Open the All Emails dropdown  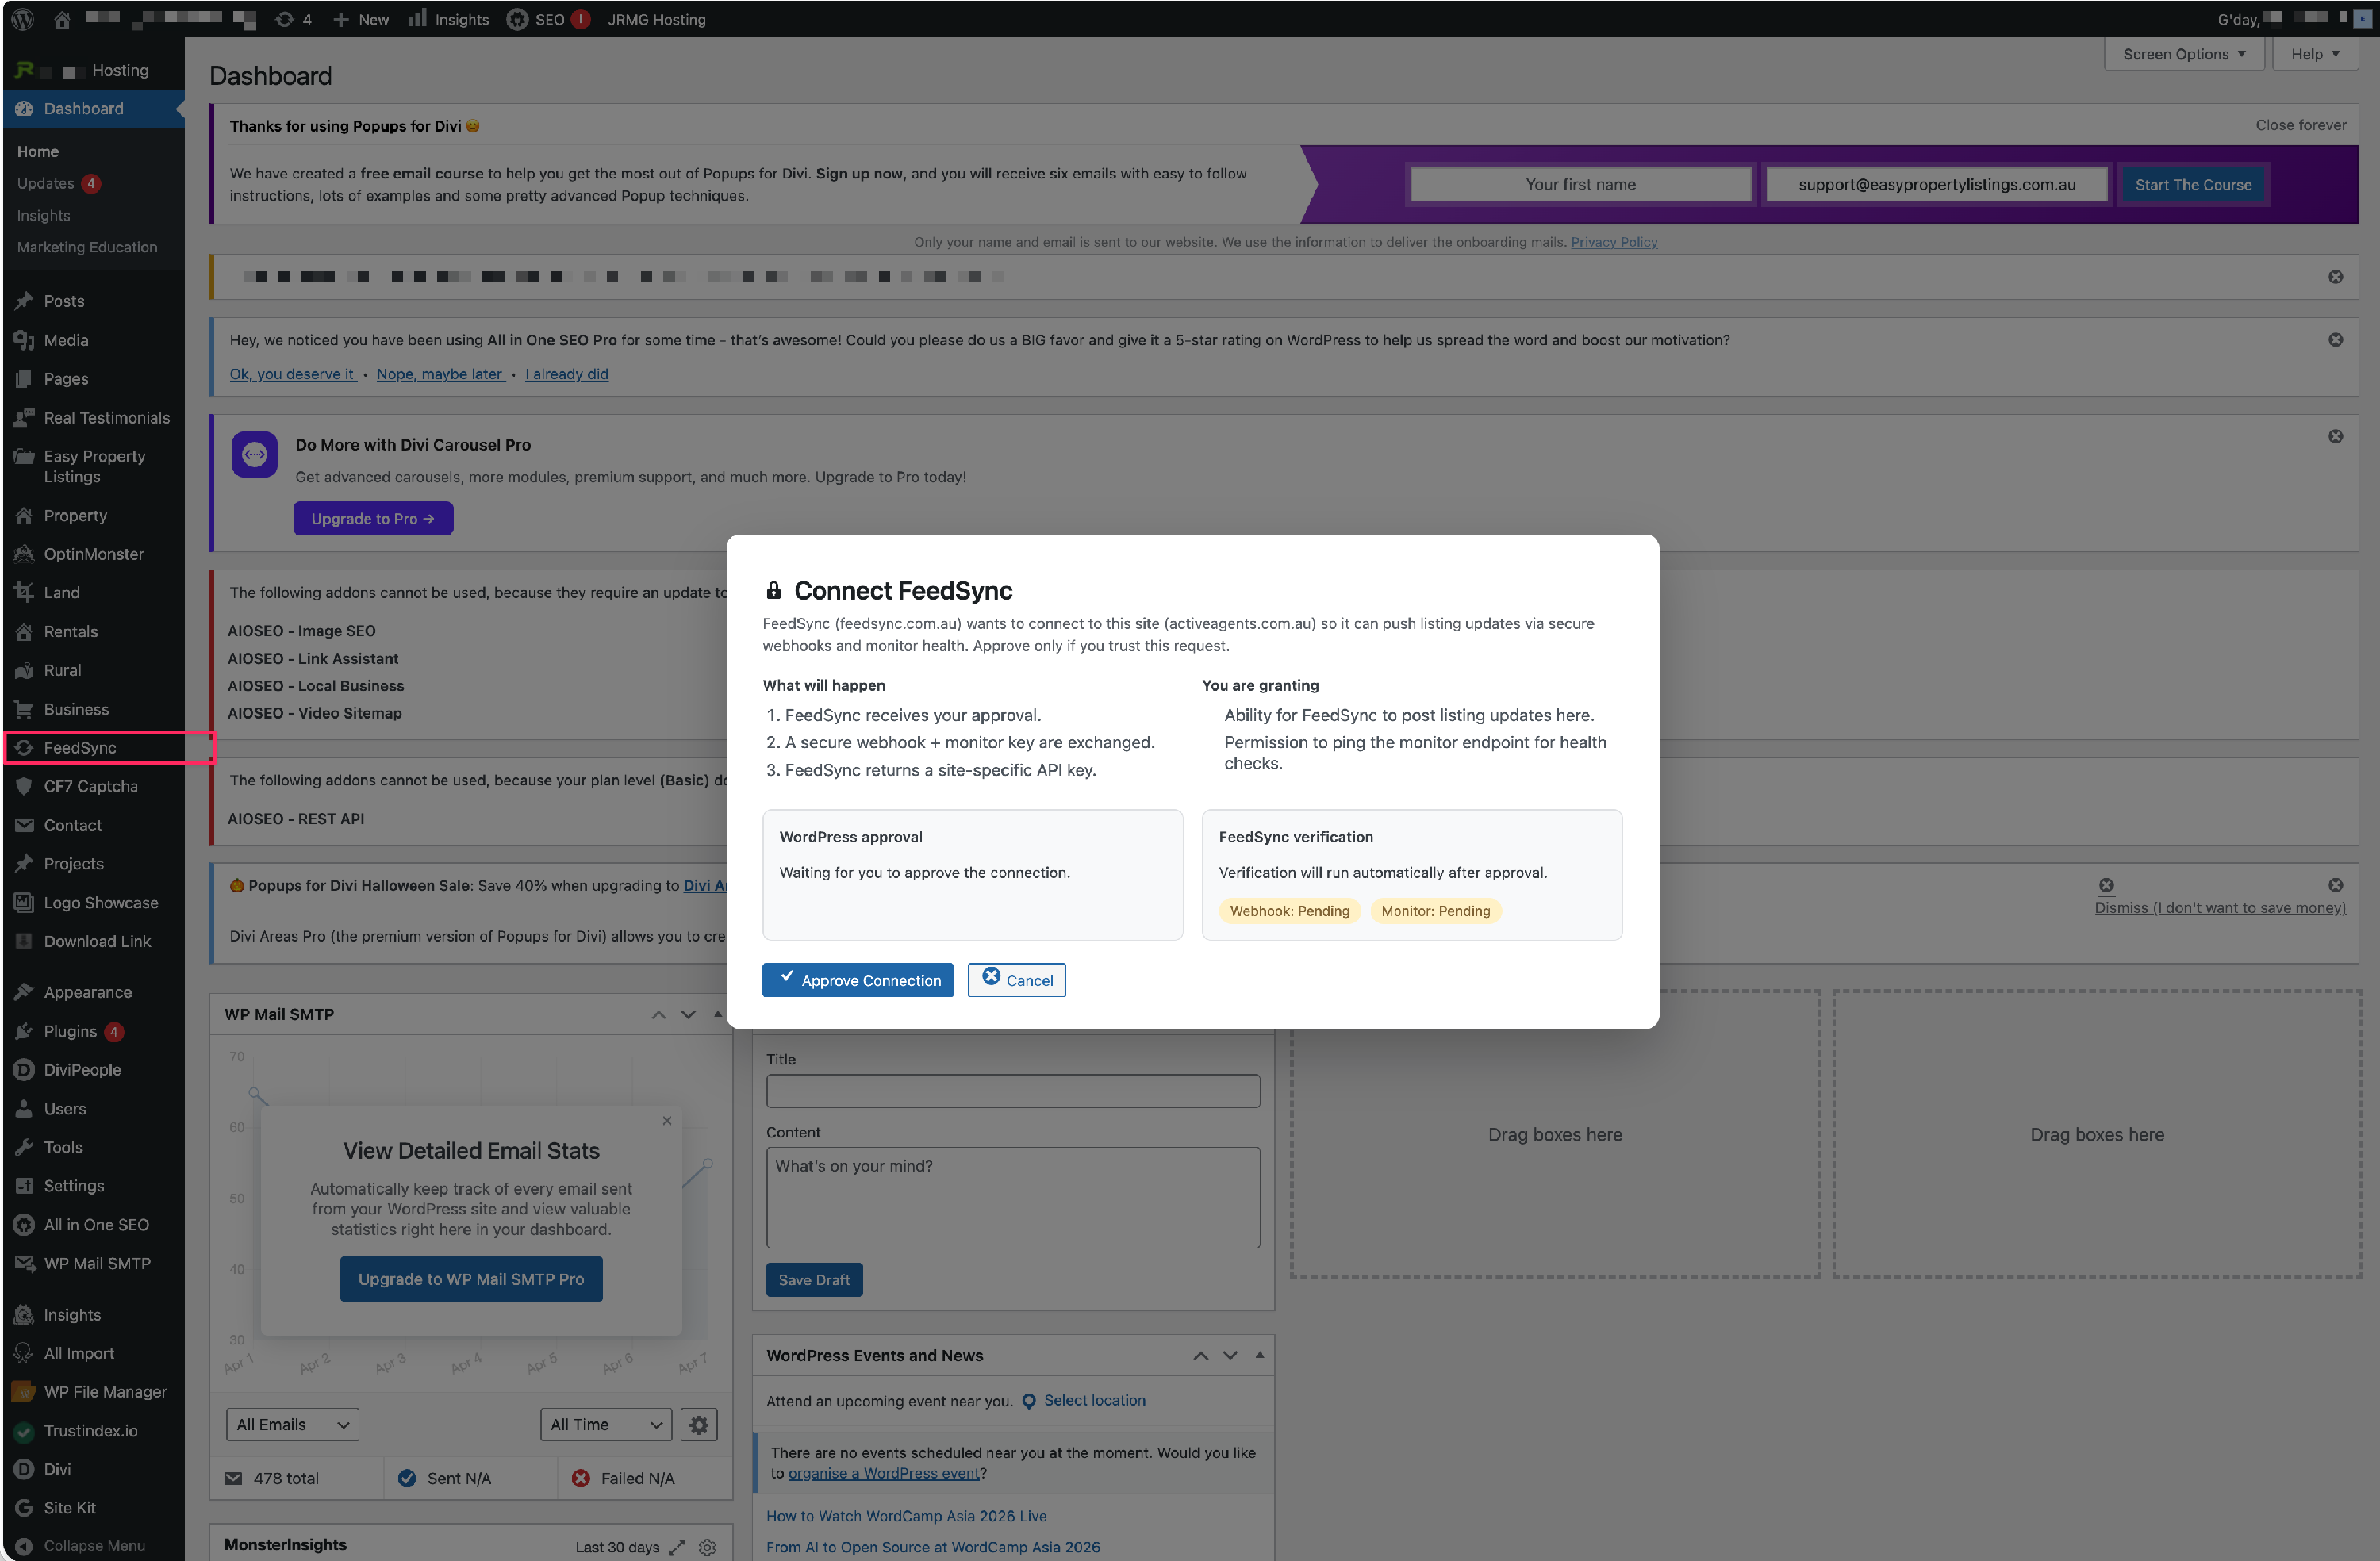pyautogui.click(x=292, y=1424)
